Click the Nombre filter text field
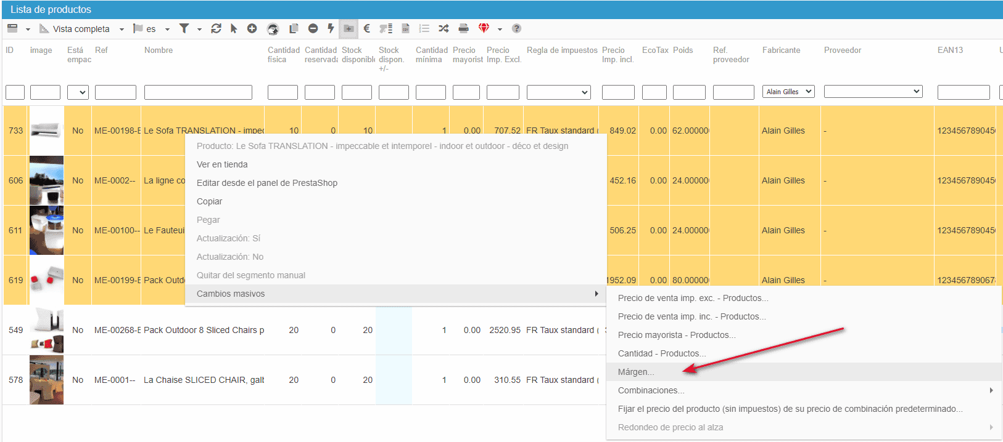The image size is (1003, 442). 198,92
